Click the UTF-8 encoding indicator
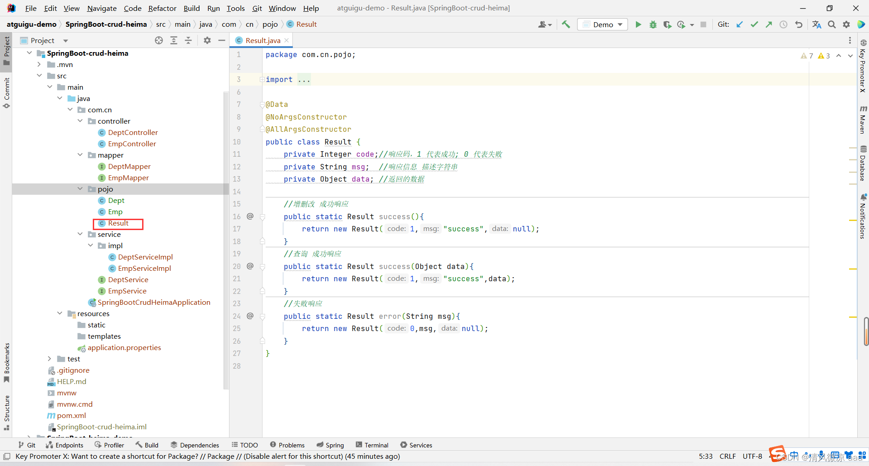Image resolution: width=869 pixels, height=466 pixels. point(752,456)
